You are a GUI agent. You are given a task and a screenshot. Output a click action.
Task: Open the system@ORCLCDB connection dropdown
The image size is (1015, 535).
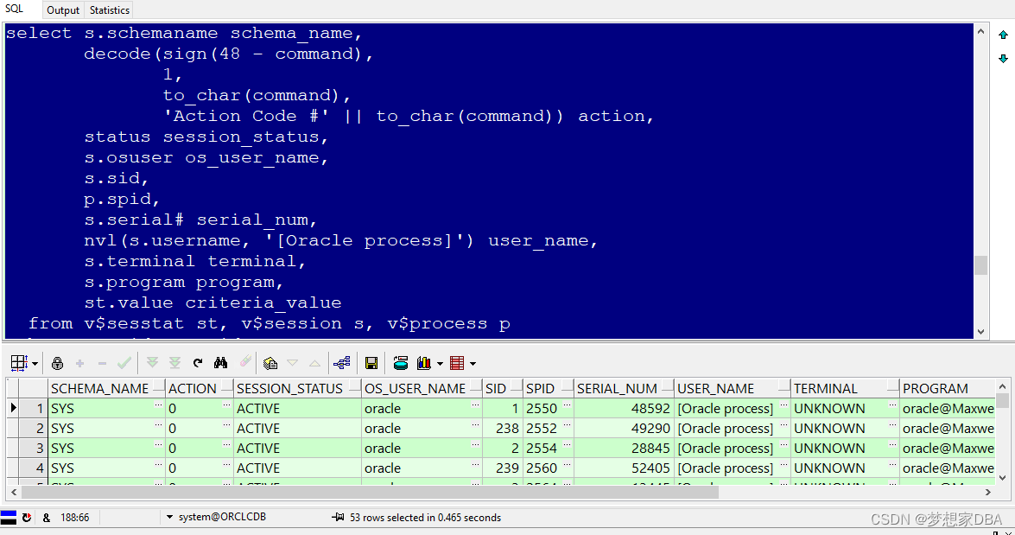pyautogui.click(x=169, y=517)
